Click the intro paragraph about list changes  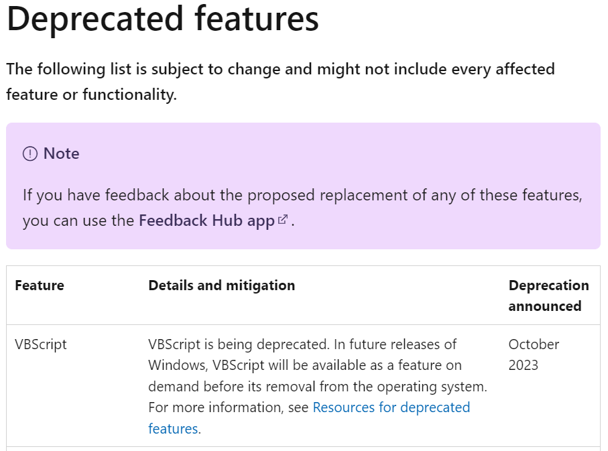280,82
